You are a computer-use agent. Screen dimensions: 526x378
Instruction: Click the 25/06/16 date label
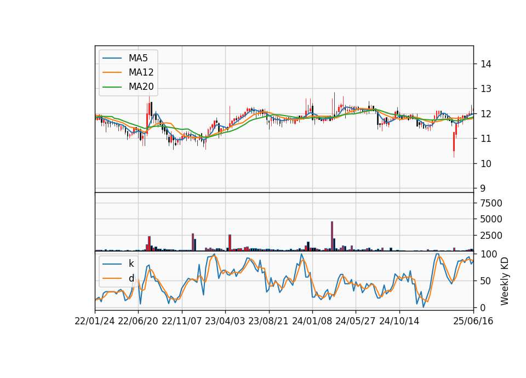tap(473, 322)
